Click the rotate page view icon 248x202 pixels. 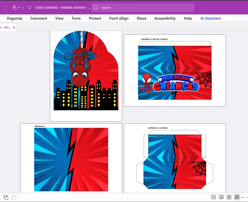coord(6,197)
